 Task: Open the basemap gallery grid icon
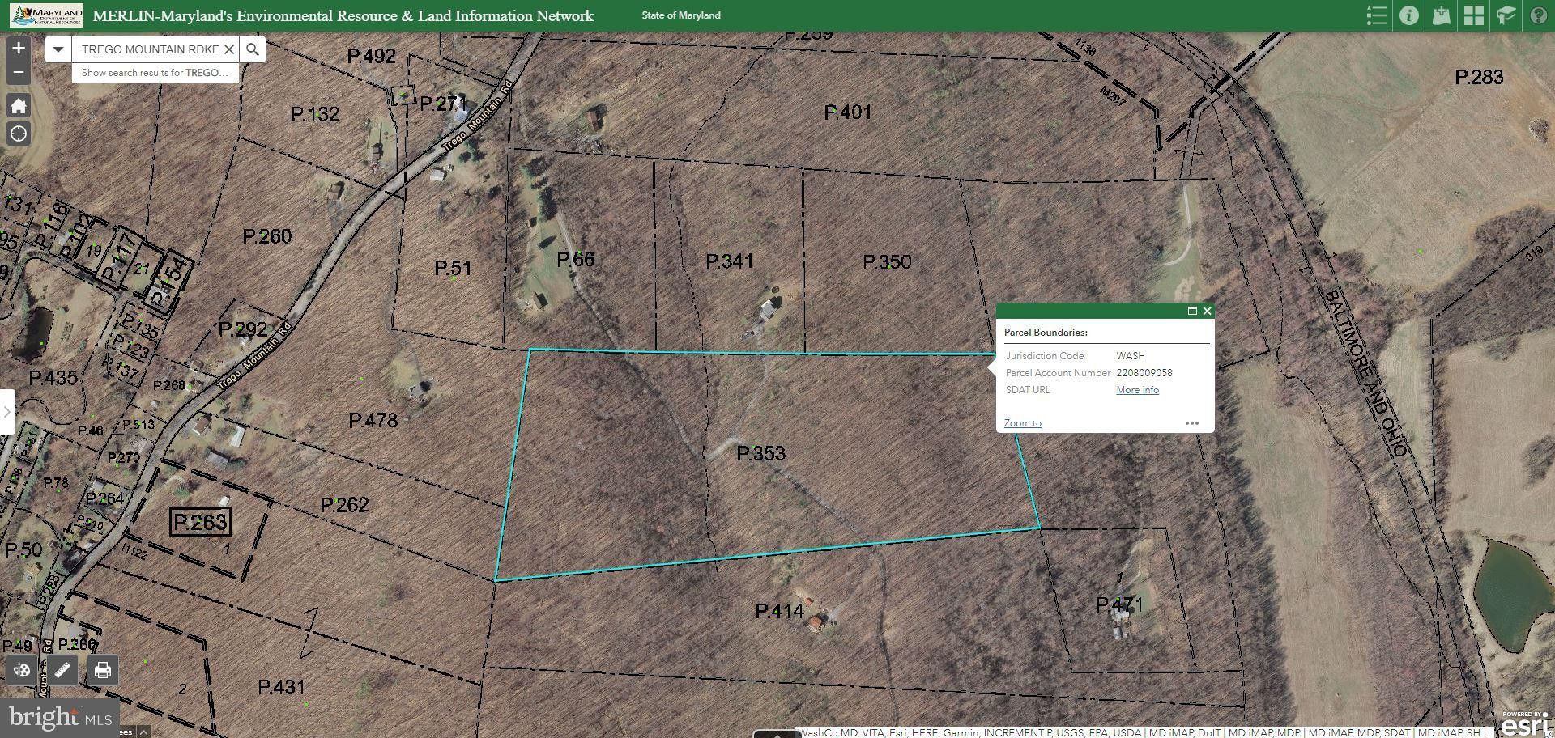[x=1474, y=15]
